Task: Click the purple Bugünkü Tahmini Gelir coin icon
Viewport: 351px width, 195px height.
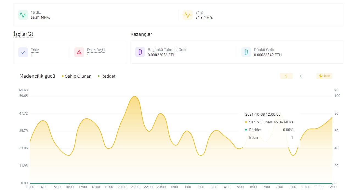Action: coord(140,52)
